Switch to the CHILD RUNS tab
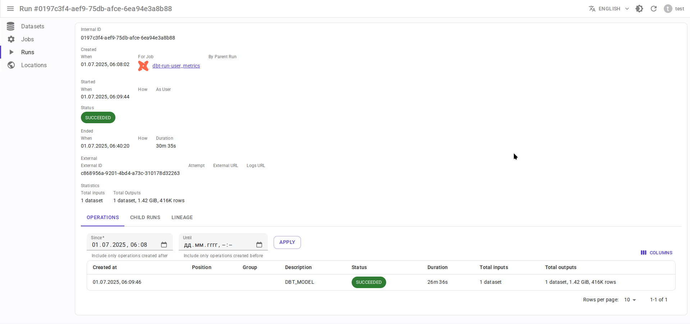The height and width of the screenshot is (324, 690). point(145,217)
